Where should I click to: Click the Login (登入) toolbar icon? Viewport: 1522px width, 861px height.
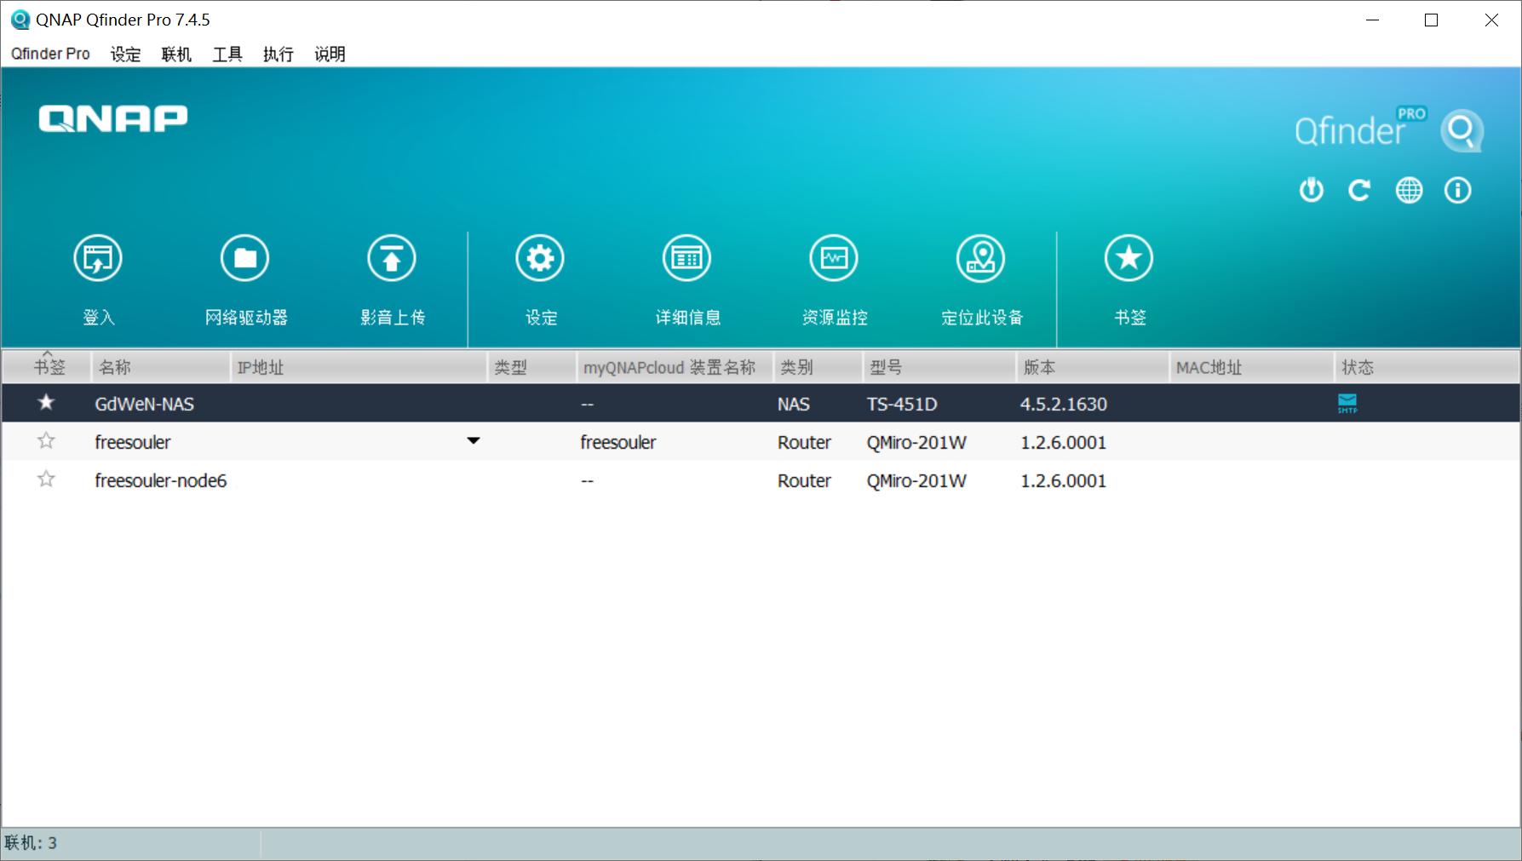pyautogui.click(x=98, y=258)
